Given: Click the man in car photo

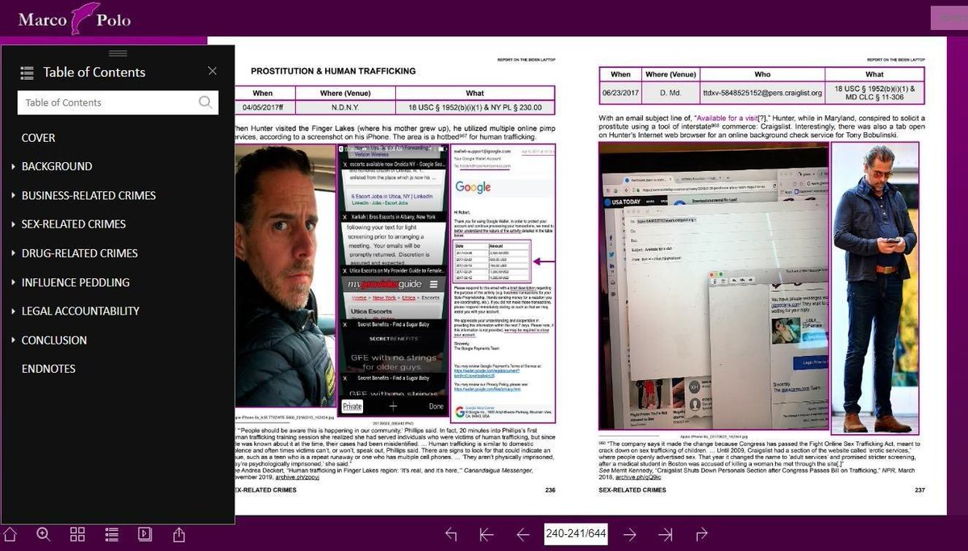Looking at the screenshot, I should click(x=286, y=276).
